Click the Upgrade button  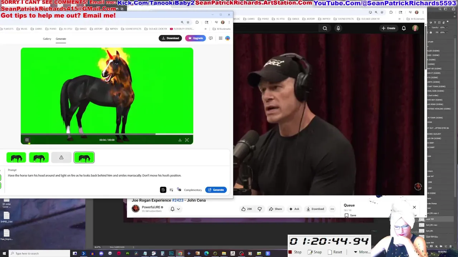coord(195,38)
